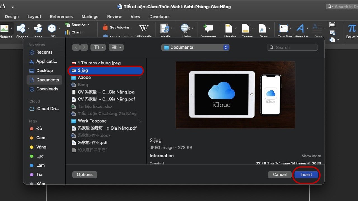Click the Page Number icon
This screenshot has height=201, width=358.
click(262, 28)
